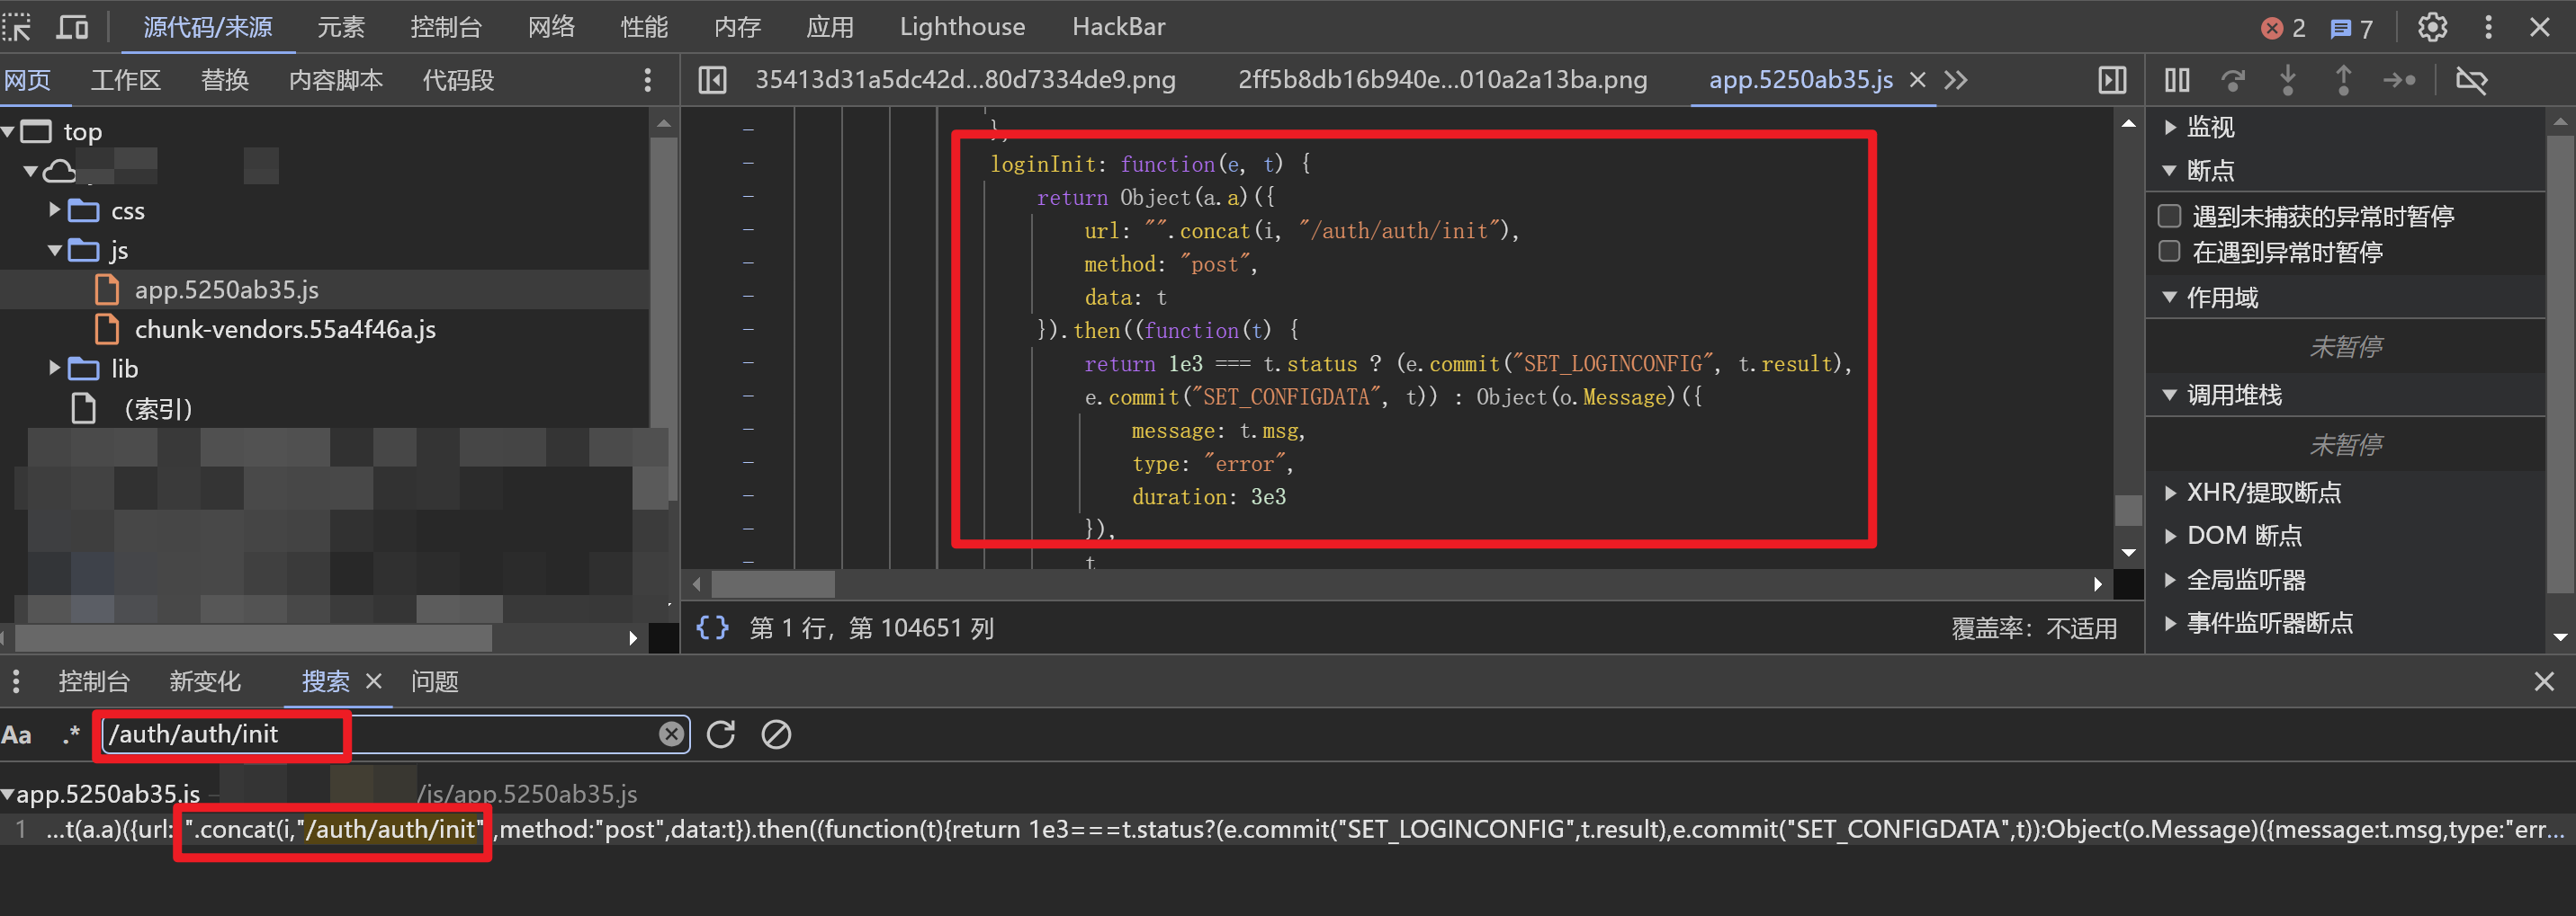Open the (索引) index document
Image resolution: width=2576 pixels, height=916 pixels.
tap(158, 408)
